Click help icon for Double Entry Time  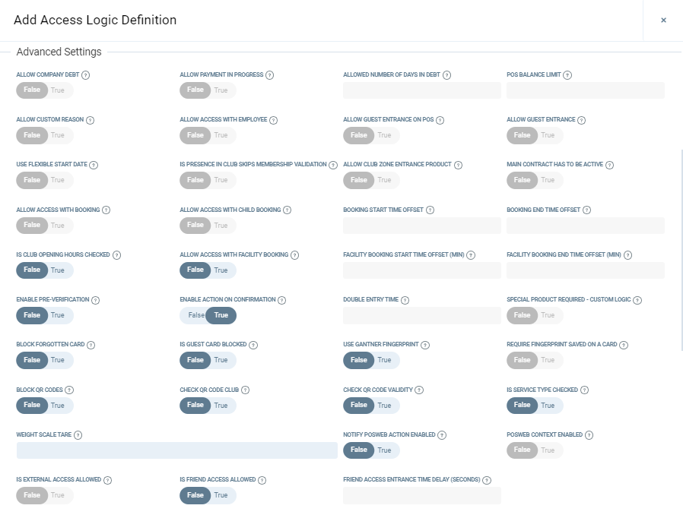click(x=405, y=300)
